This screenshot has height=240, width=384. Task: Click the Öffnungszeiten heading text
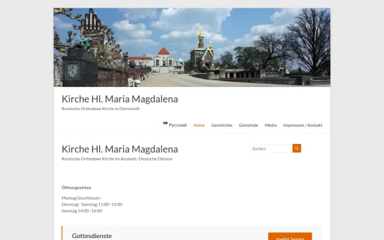76,188
